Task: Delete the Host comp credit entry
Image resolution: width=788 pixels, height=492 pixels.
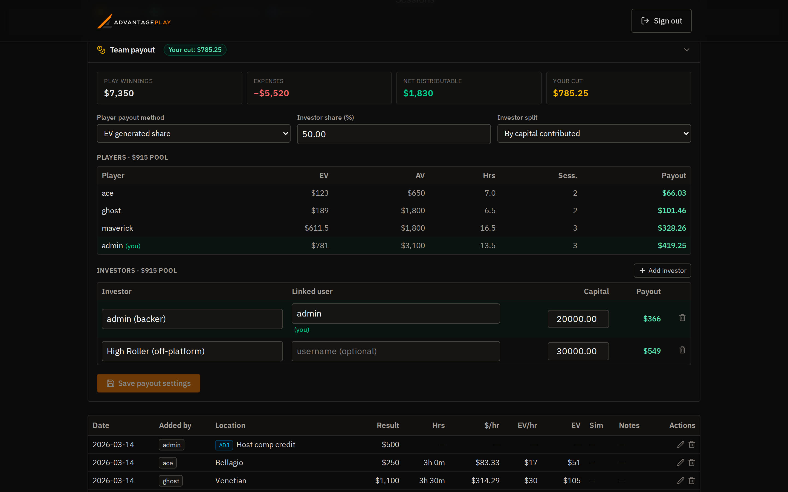Action: click(692, 444)
